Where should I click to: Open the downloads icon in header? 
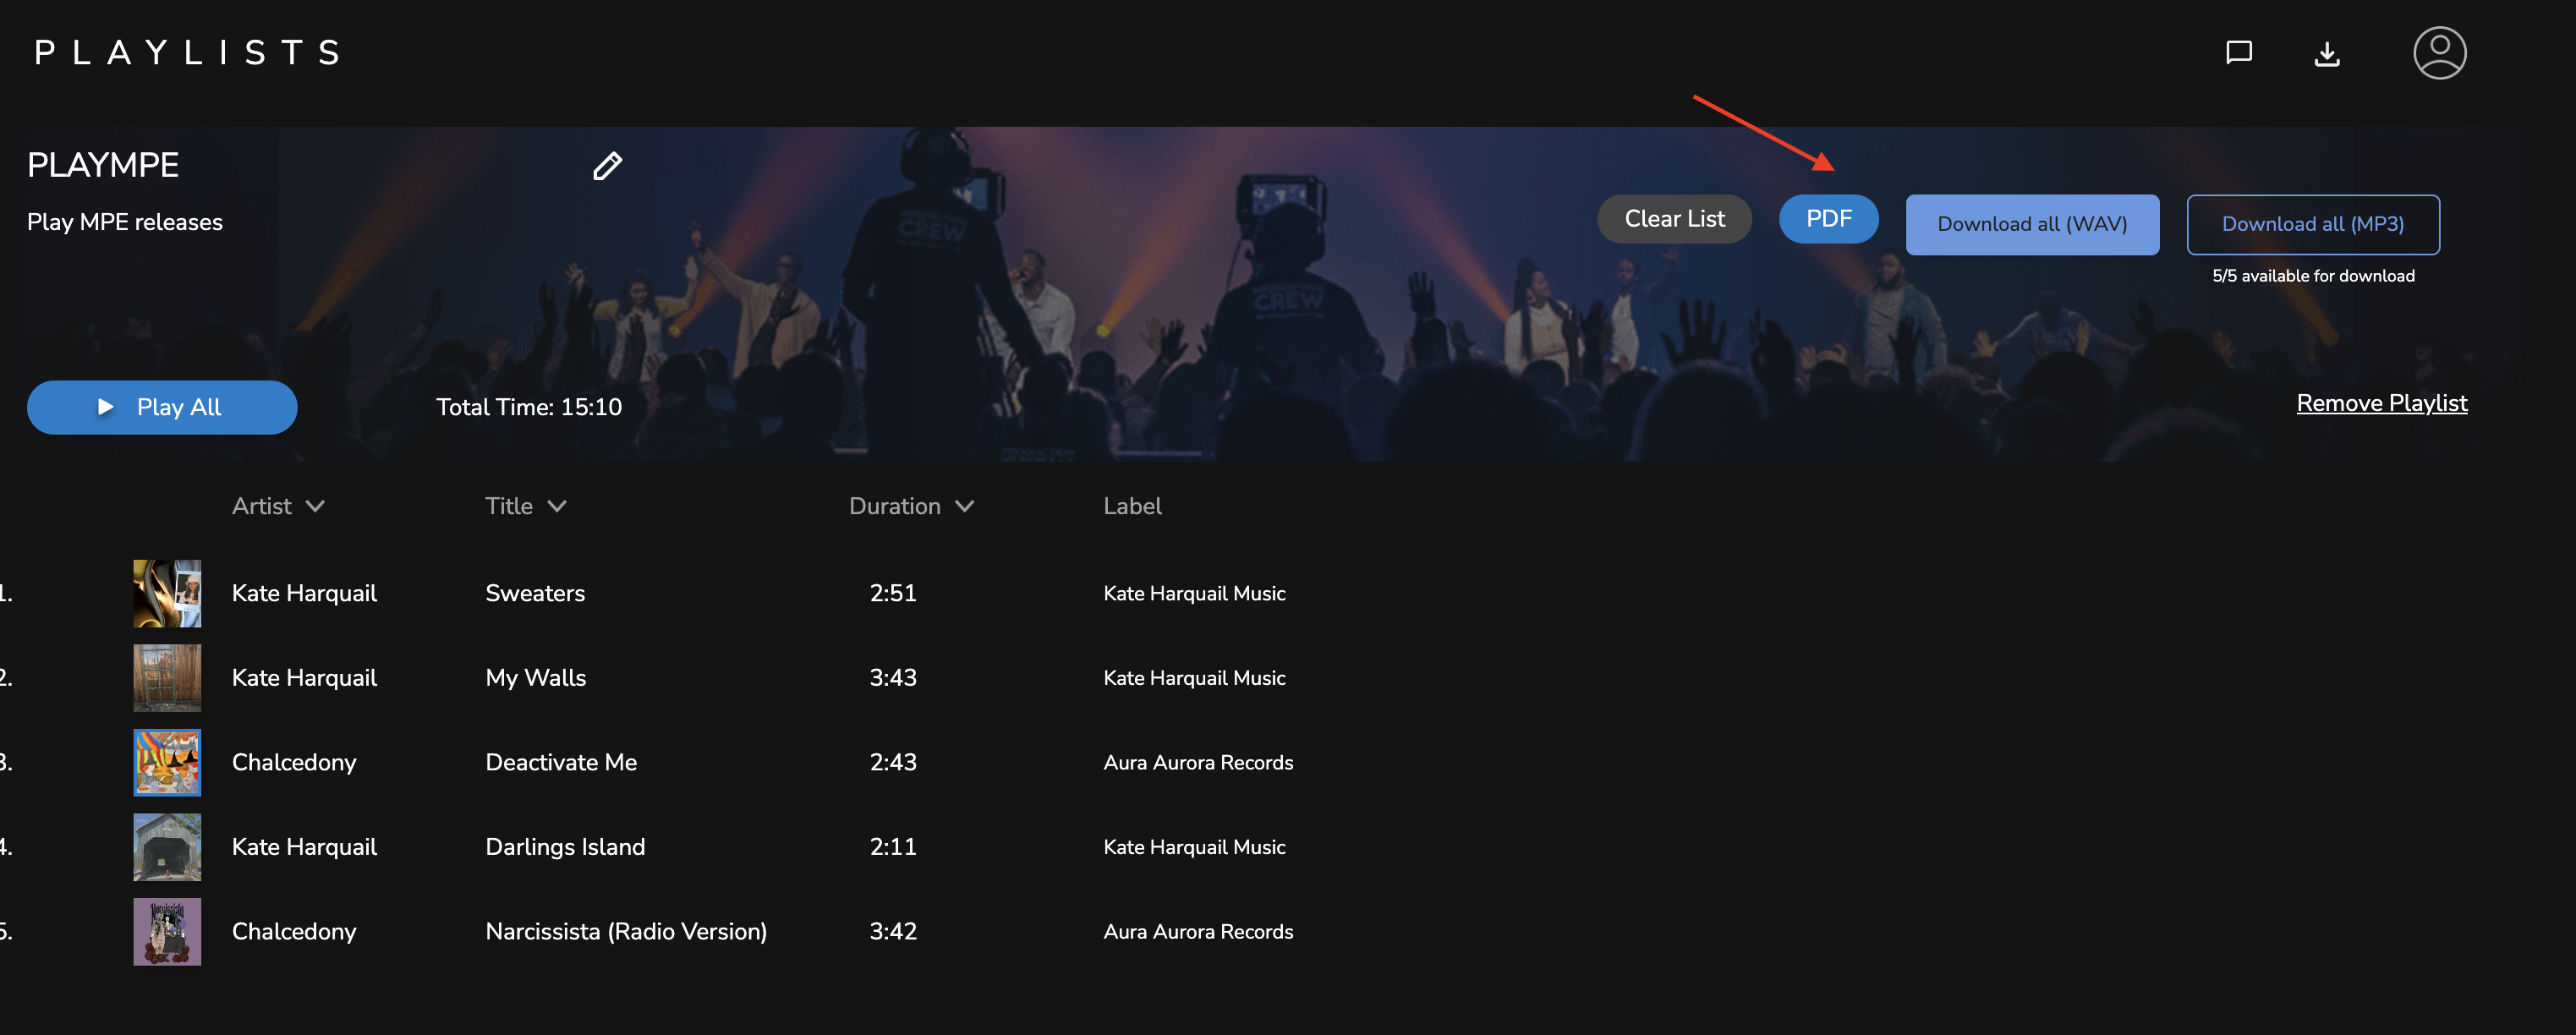pyautogui.click(x=2327, y=53)
